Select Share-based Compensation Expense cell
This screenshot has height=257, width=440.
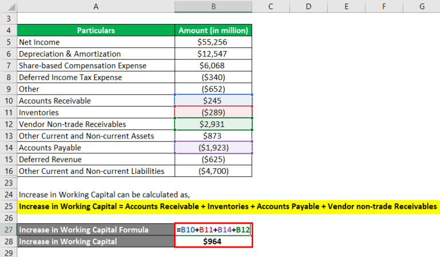point(96,66)
